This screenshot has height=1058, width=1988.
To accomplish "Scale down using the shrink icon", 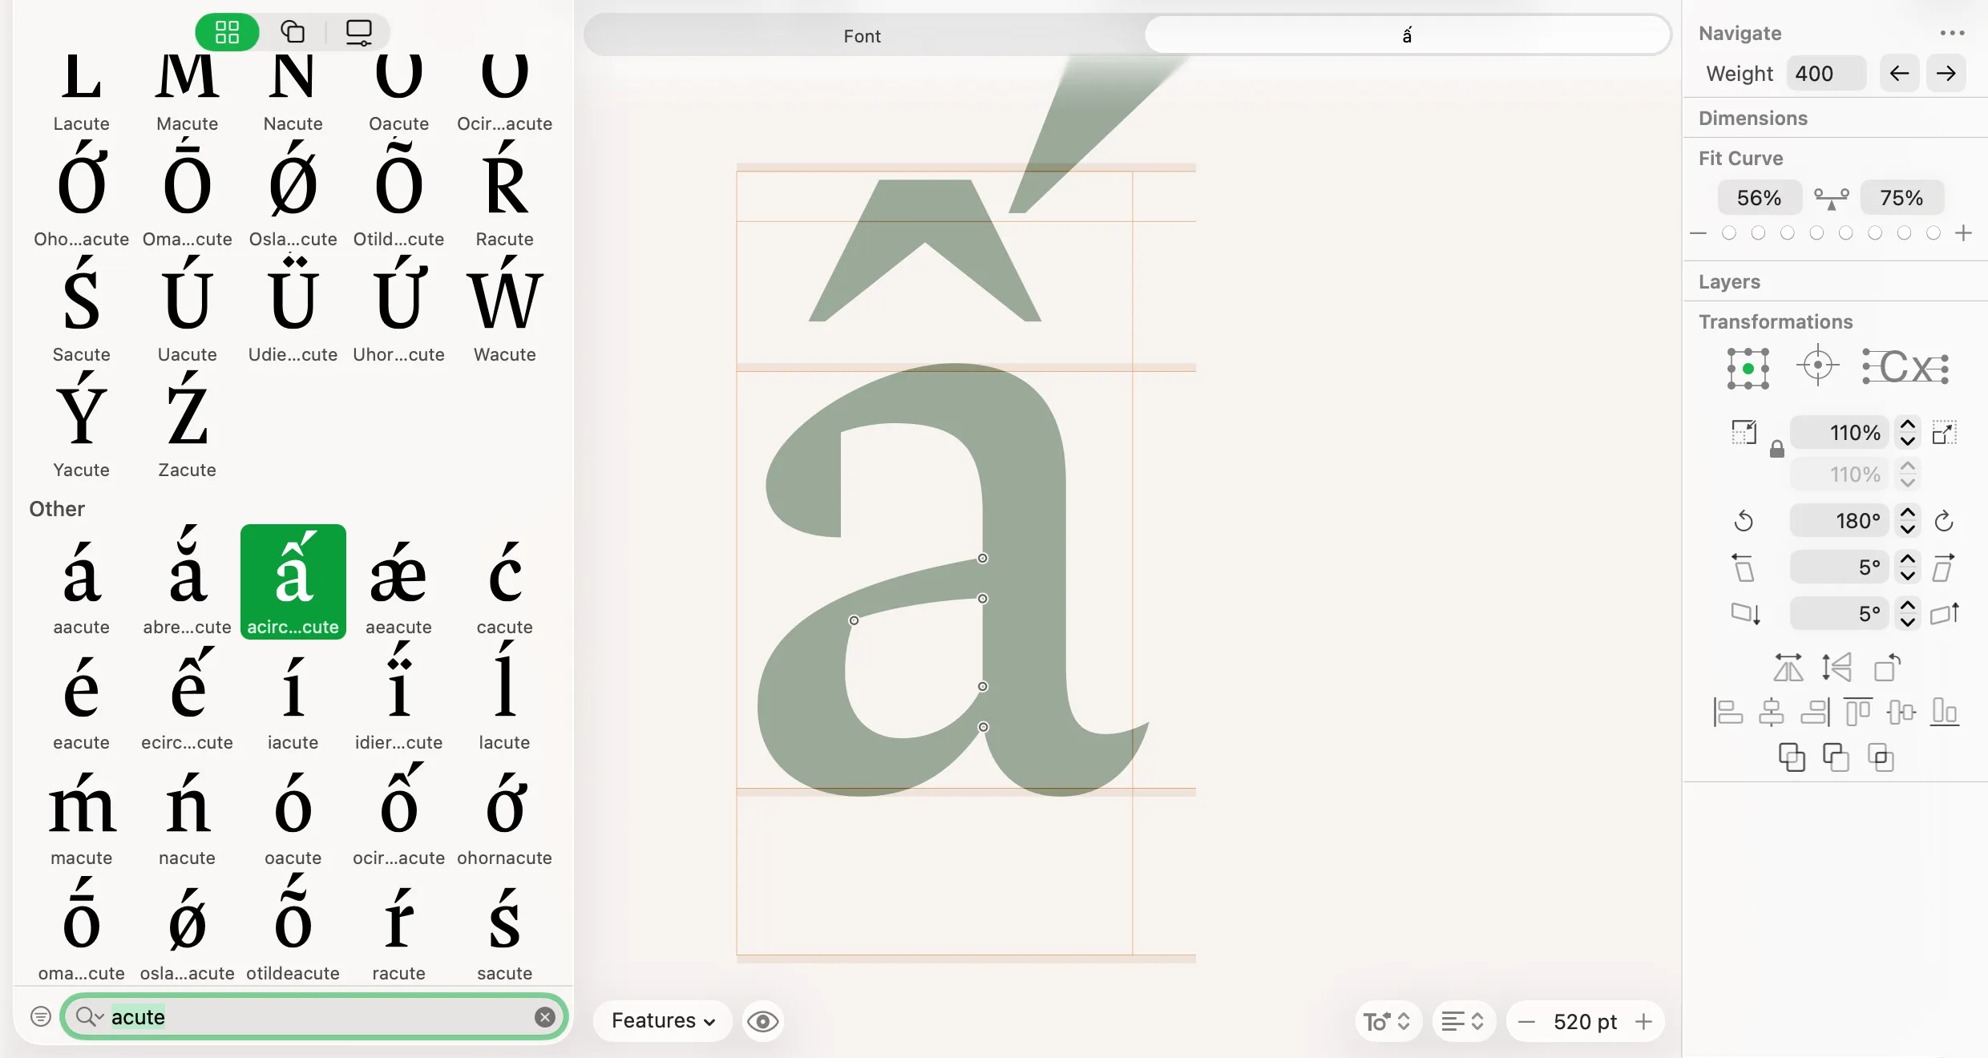I will pyautogui.click(x=1744, y=433).
